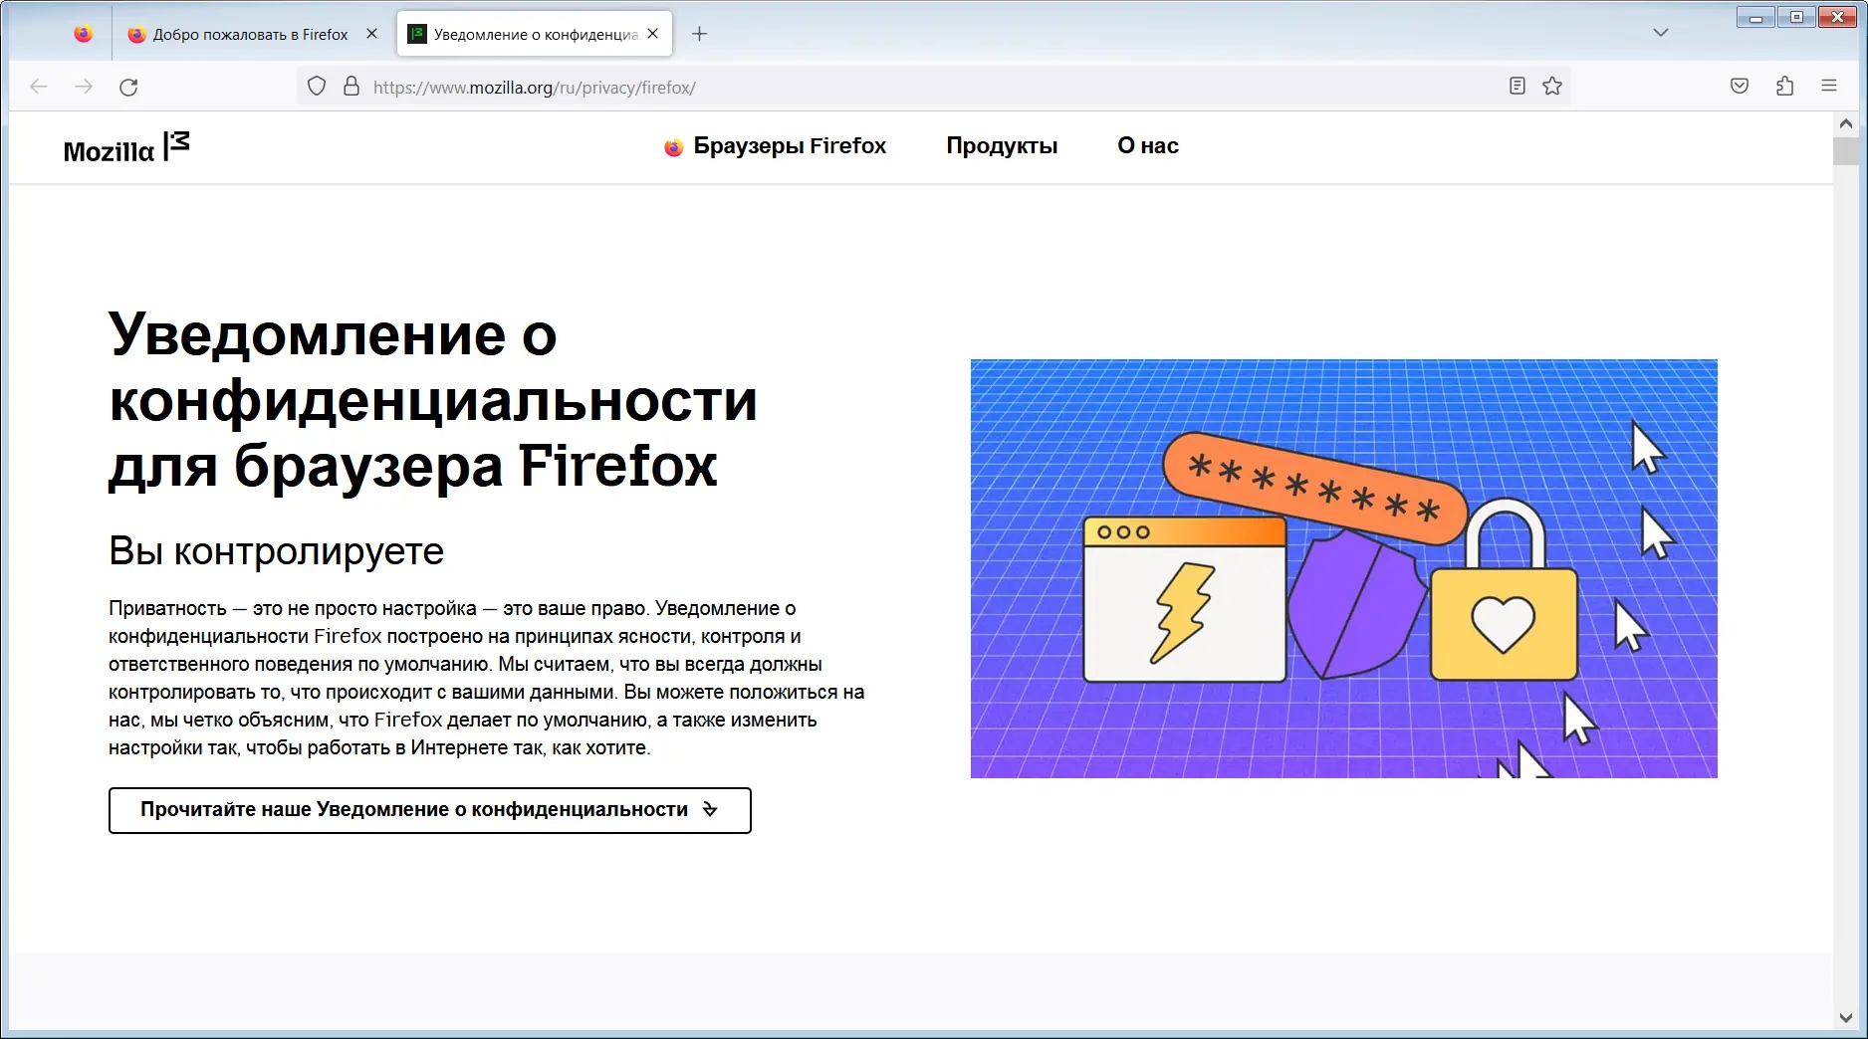Open the Firefox View pinned tab icon
Screen dimensions: 1868x1039
[84, 34]
